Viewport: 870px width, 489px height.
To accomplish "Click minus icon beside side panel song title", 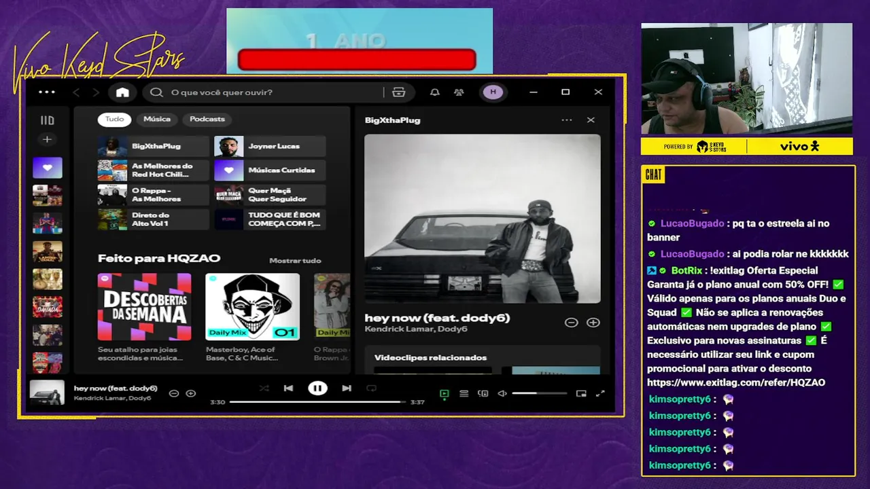I will click(x=572, y=323).
